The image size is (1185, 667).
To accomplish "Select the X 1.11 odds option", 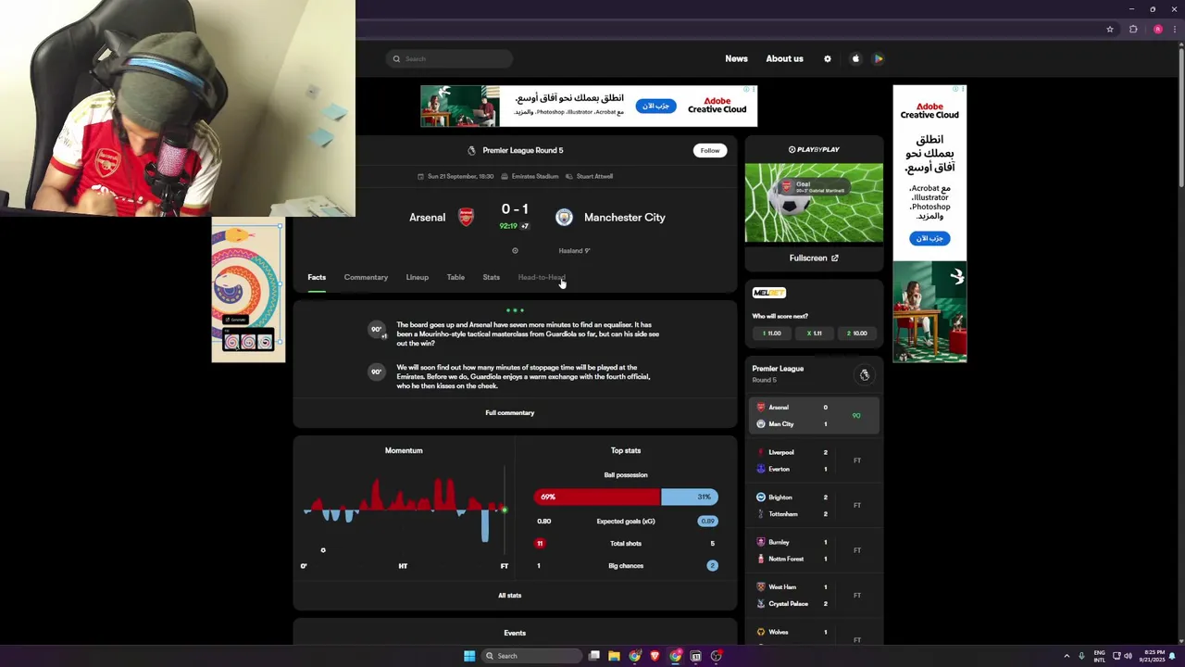I will click(815, 333).
